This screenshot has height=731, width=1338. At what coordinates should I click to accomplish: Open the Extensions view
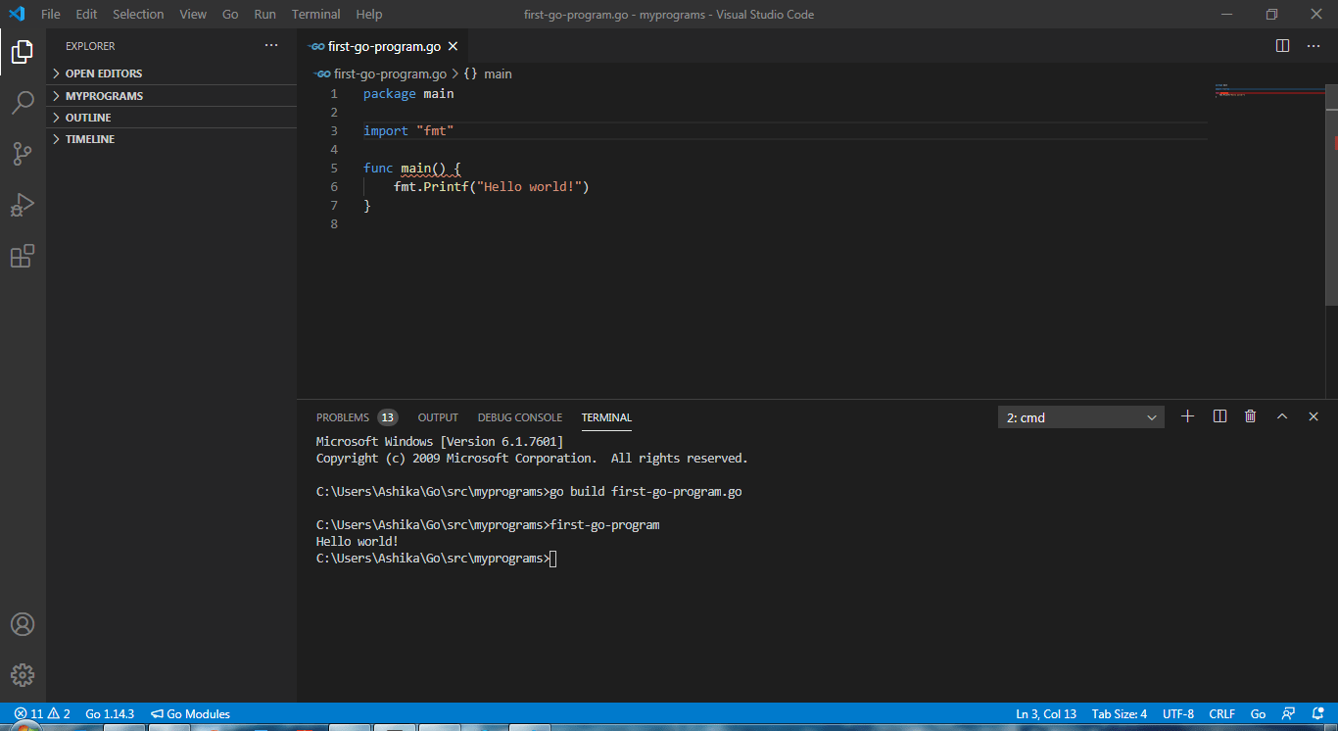[x=23, y=257]
